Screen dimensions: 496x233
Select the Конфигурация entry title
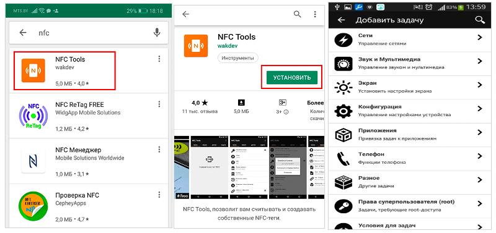point(379,107)
